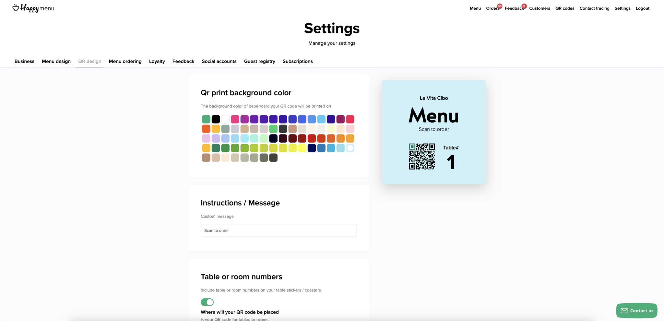Click the Custom message input field

(x=279, y=231)
